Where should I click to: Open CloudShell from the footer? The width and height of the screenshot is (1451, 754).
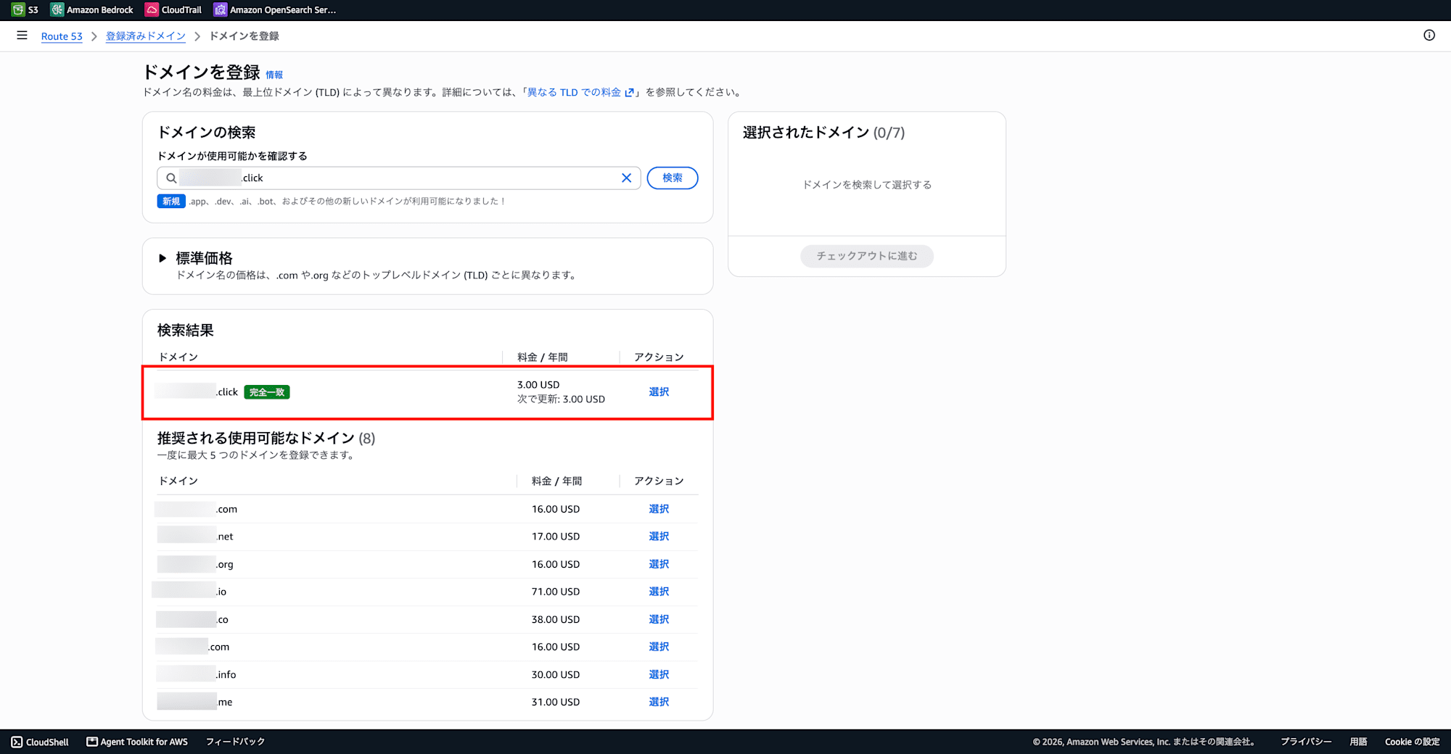click(x=40, y=742)
